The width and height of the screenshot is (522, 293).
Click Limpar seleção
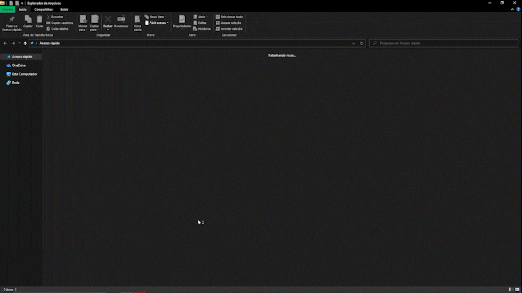tap(229, 23)
